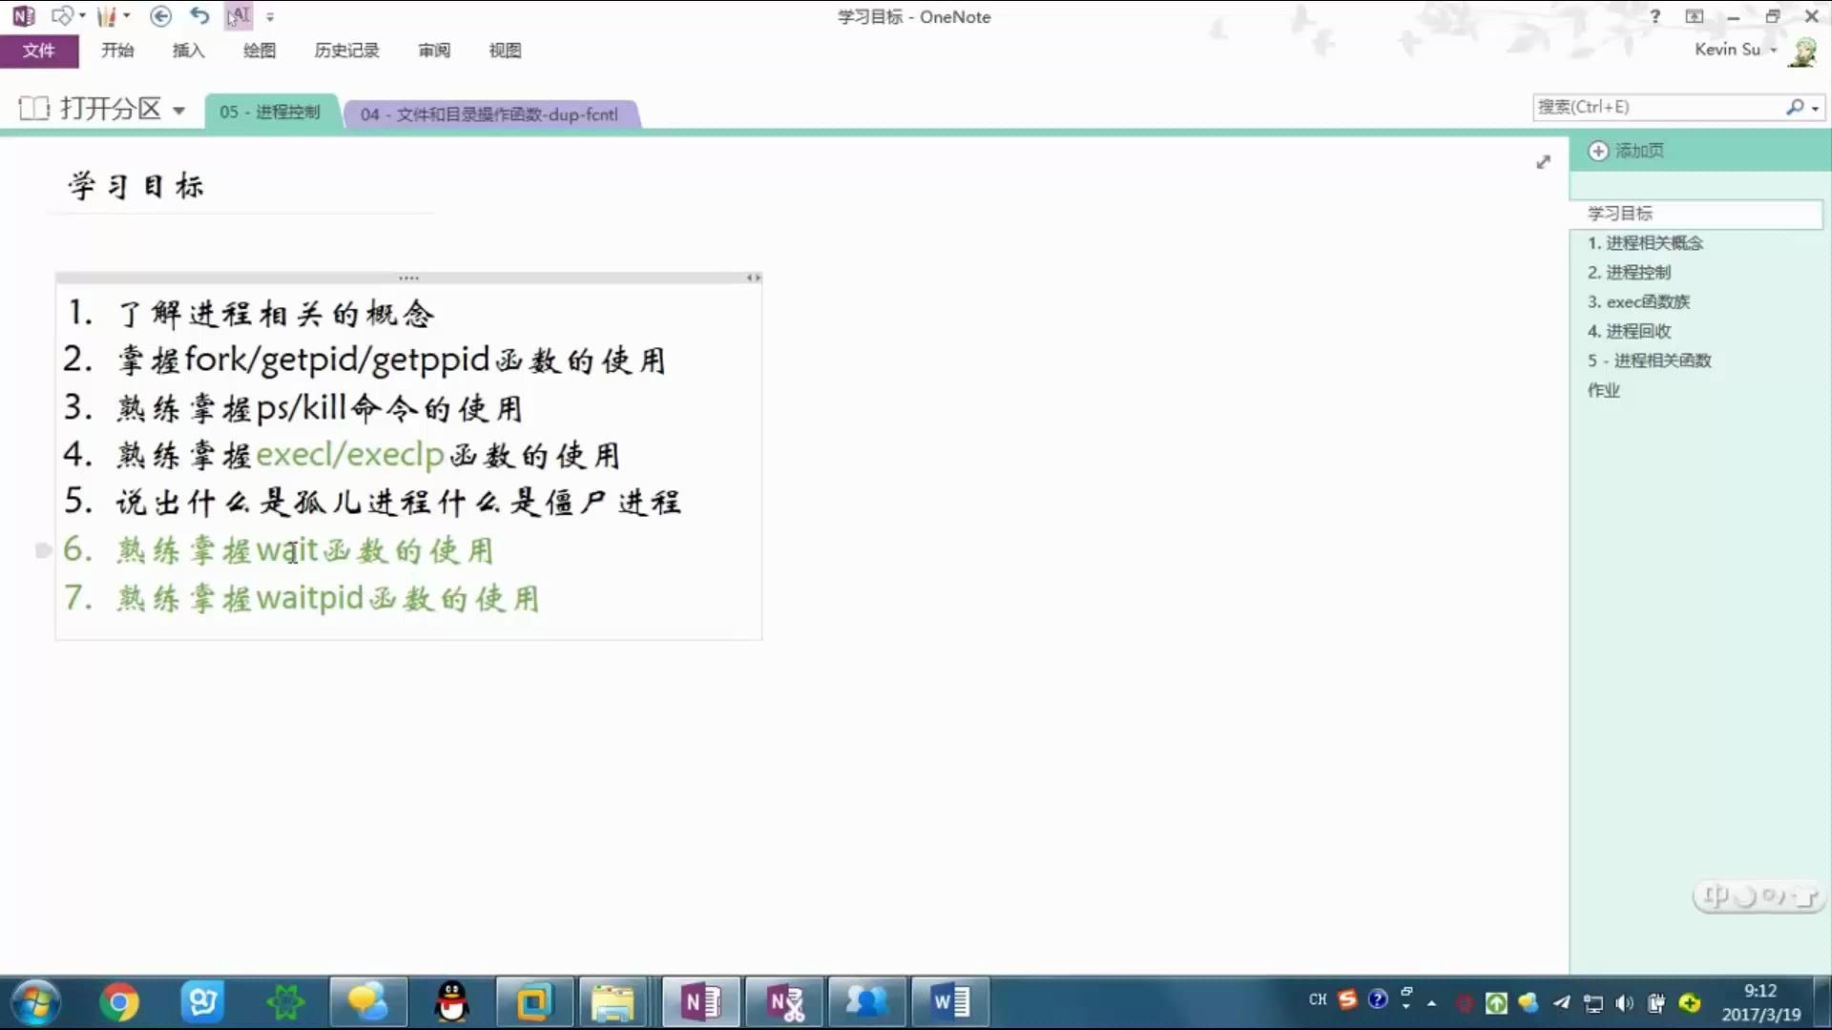Screen dimensions: 1832x1030
Task: Toggle full page view with the diagonal arrow
Action: pos(1543,162)
